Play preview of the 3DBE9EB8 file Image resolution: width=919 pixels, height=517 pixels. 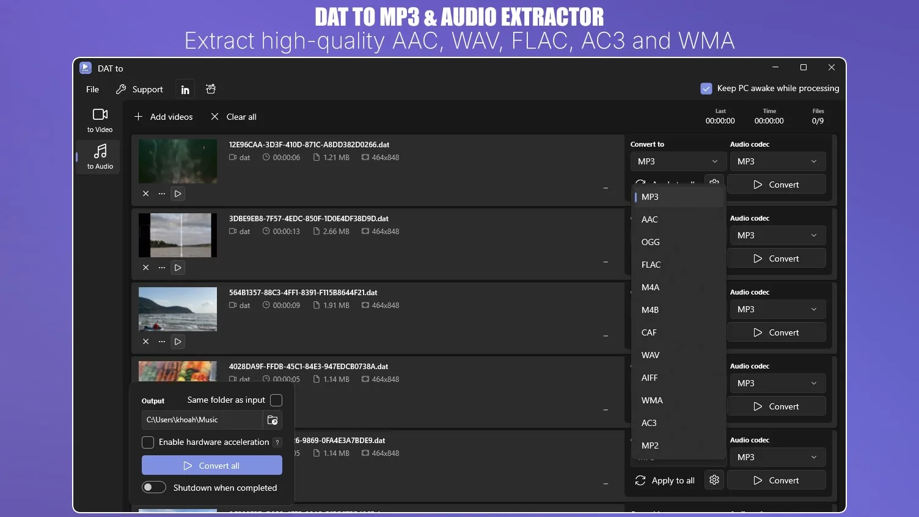click(x=178, y=268)
